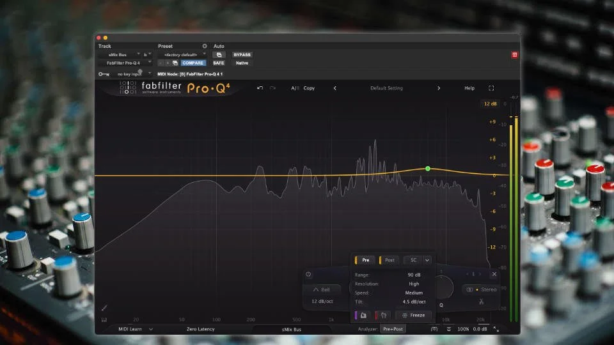Toggle the A/B state switch
The height and width of the screenshot is (345, 614).
(295, 88)
